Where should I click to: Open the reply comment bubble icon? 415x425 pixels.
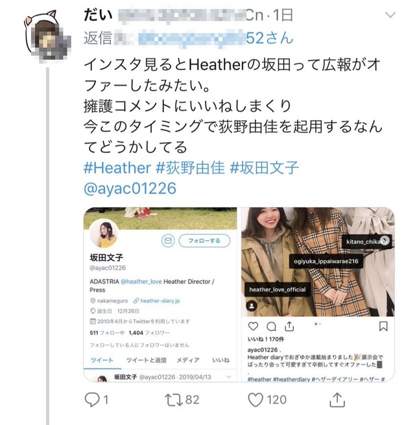[x=92, y=400]
